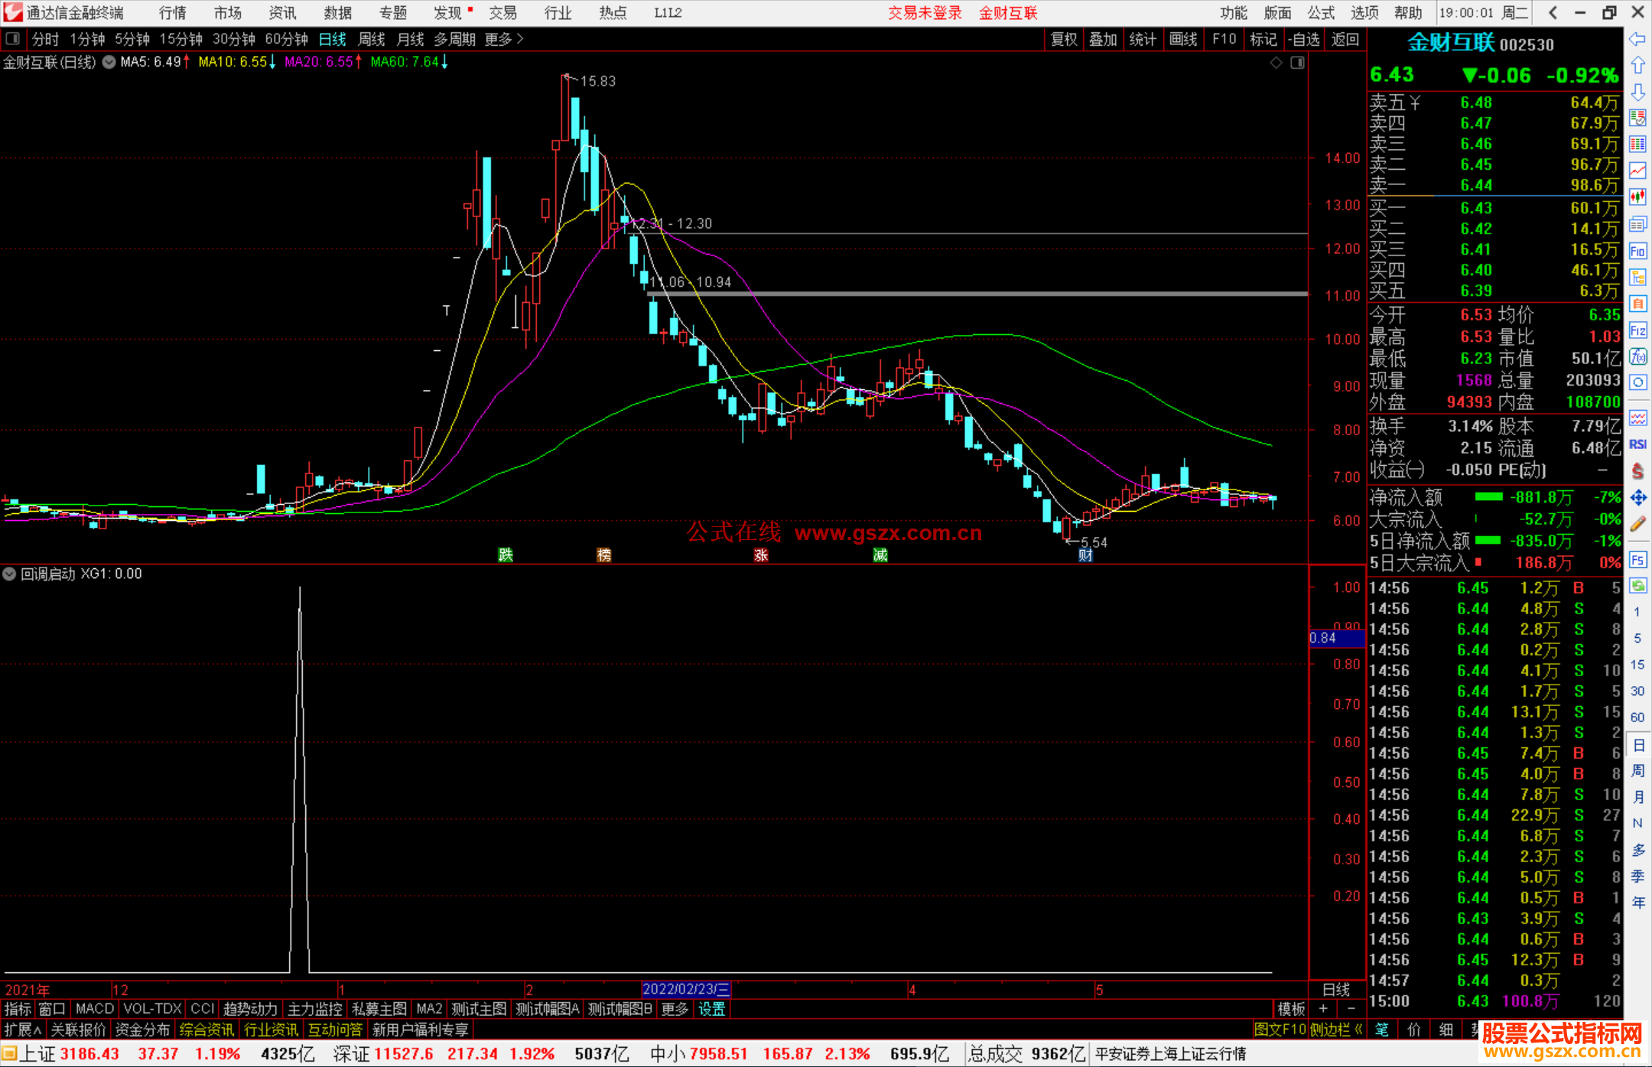1652x1067 pixels.
Task: Select the MACD indicator tab
Action: click(x=95, y=1009)
